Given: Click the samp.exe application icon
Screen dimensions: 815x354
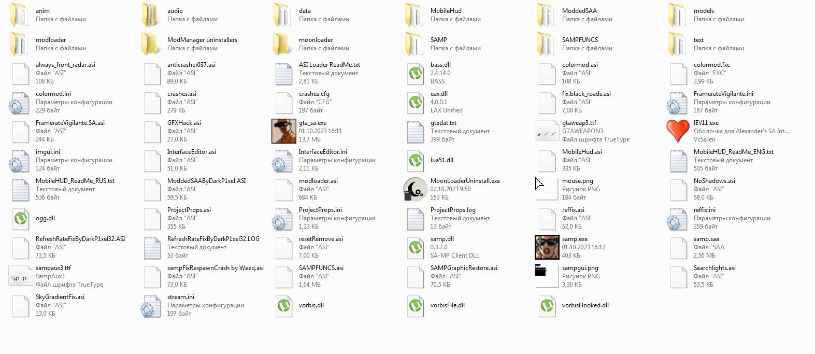Looking at the screenshot, I should point(547,247).
